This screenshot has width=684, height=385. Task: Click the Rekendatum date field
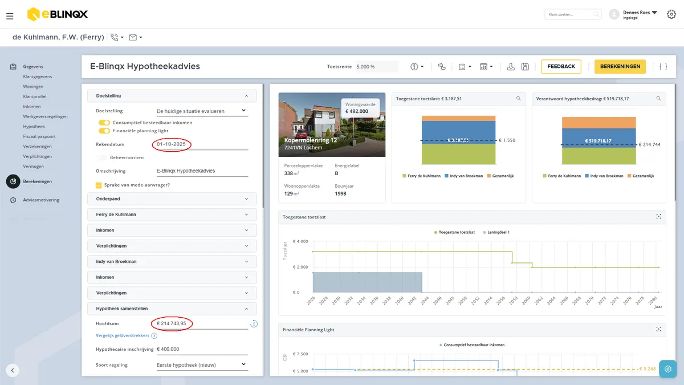pyautogui.click(x=202, y=144)
